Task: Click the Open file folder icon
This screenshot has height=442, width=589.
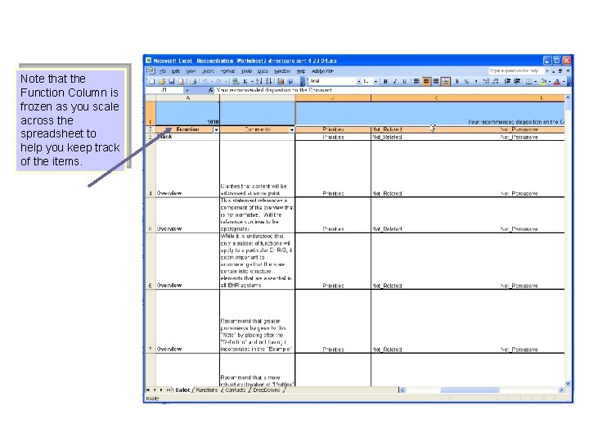Action: (162, 81)
